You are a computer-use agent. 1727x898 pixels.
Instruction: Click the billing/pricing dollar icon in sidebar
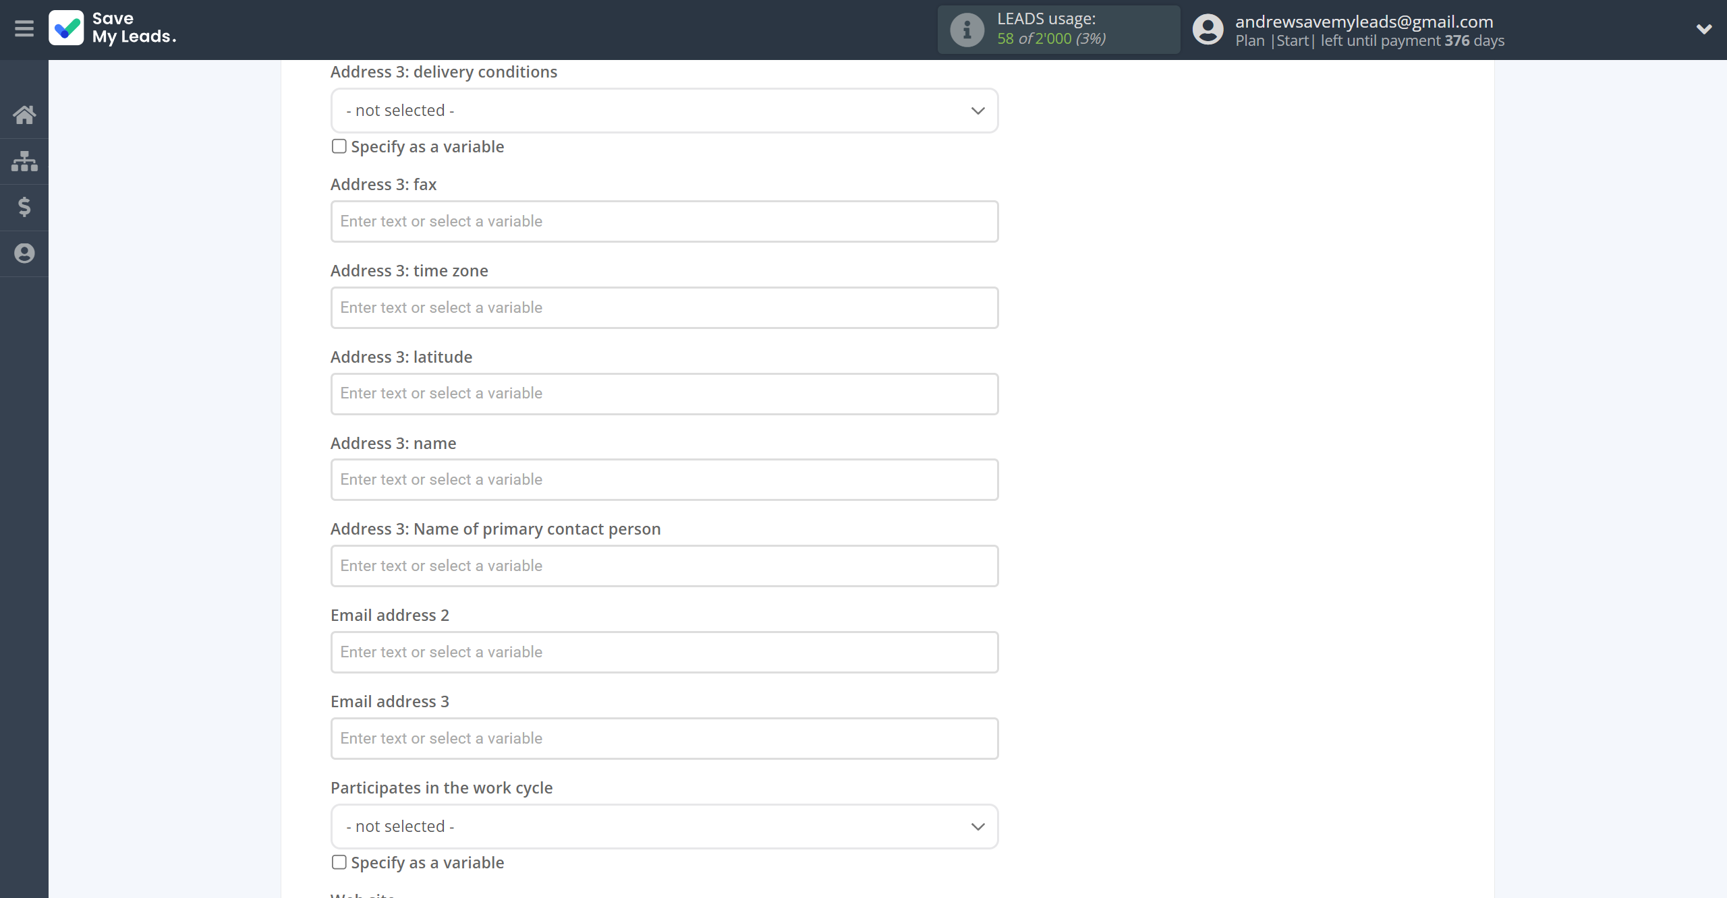[24, 208]
